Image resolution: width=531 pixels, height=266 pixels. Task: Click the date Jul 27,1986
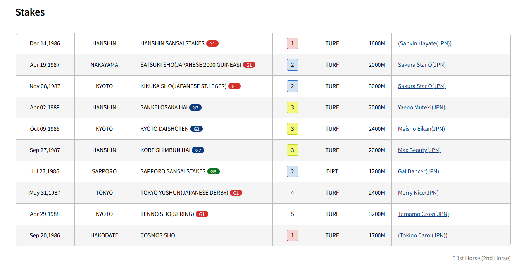point(45,171)
